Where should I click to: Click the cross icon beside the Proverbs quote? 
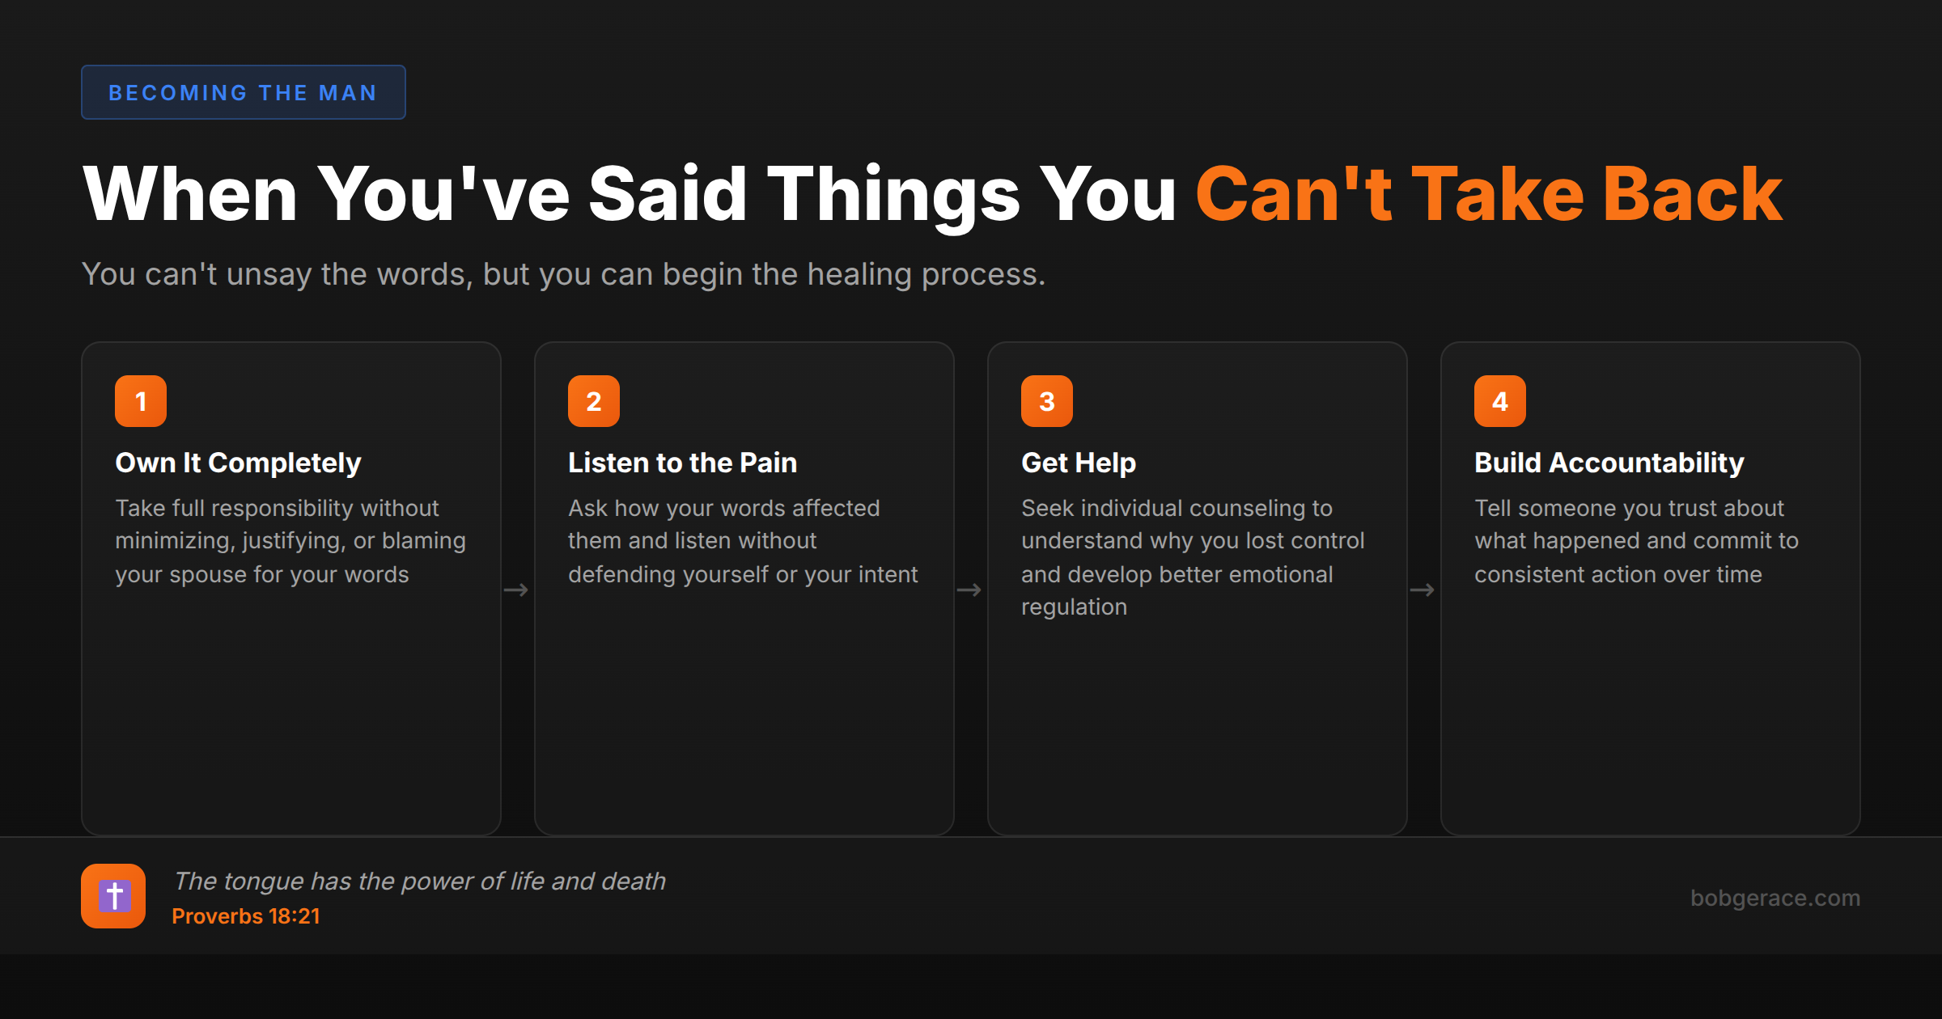click(x=113, y=896)
